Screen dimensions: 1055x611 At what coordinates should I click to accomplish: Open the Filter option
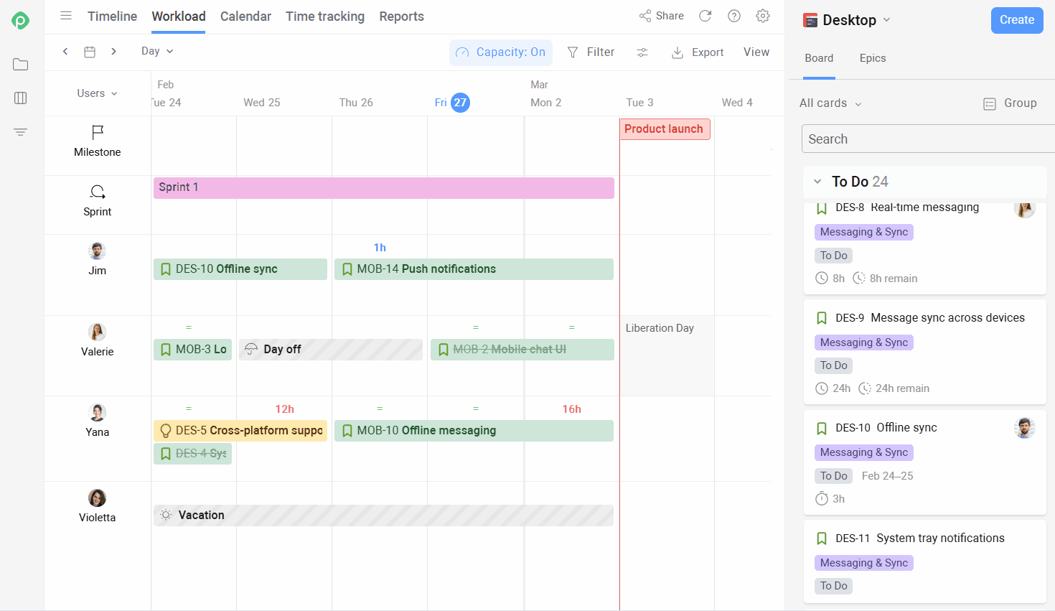click(591, 52)
